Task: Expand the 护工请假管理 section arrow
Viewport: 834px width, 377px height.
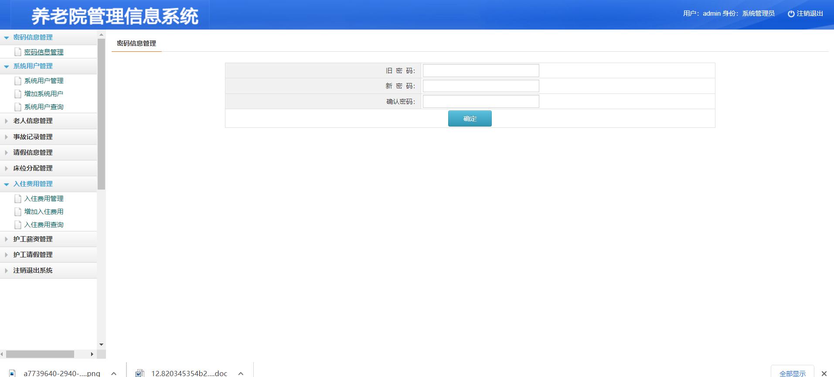Action: (6, 255)
